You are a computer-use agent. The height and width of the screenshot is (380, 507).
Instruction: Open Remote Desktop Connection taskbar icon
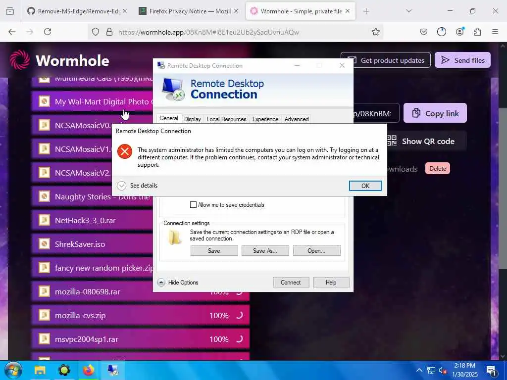tap(113, 370)
